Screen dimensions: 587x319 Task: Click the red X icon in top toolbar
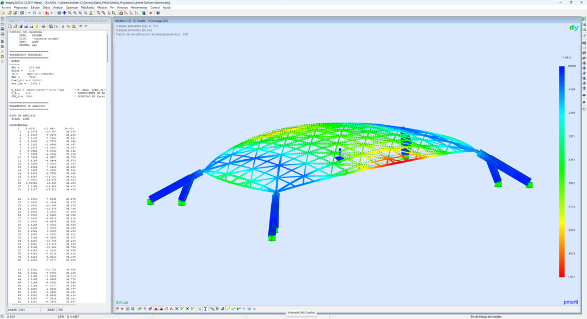pyautogui.click(x=151, y=13)
